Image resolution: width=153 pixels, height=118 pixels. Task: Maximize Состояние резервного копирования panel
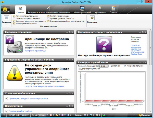pos(143,32)
